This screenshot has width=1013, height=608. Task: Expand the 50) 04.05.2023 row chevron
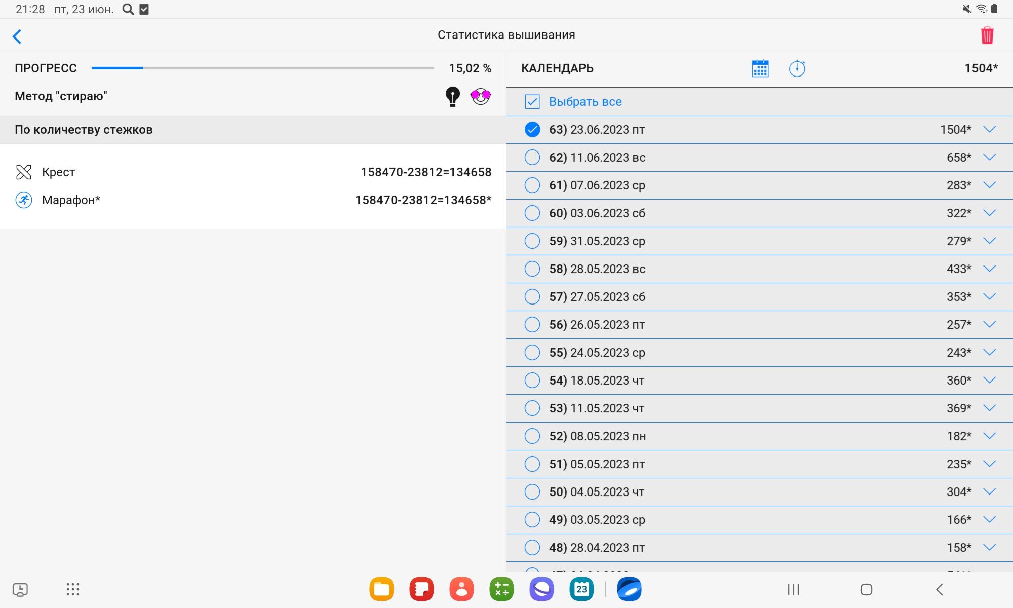[x=989, y=491]
